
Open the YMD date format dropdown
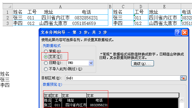[91, 63]
